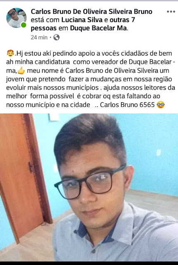Click the man-face emoji starting the post
Image resolution: width=178 pixels, height=265 pixels.
click(10, 53)
